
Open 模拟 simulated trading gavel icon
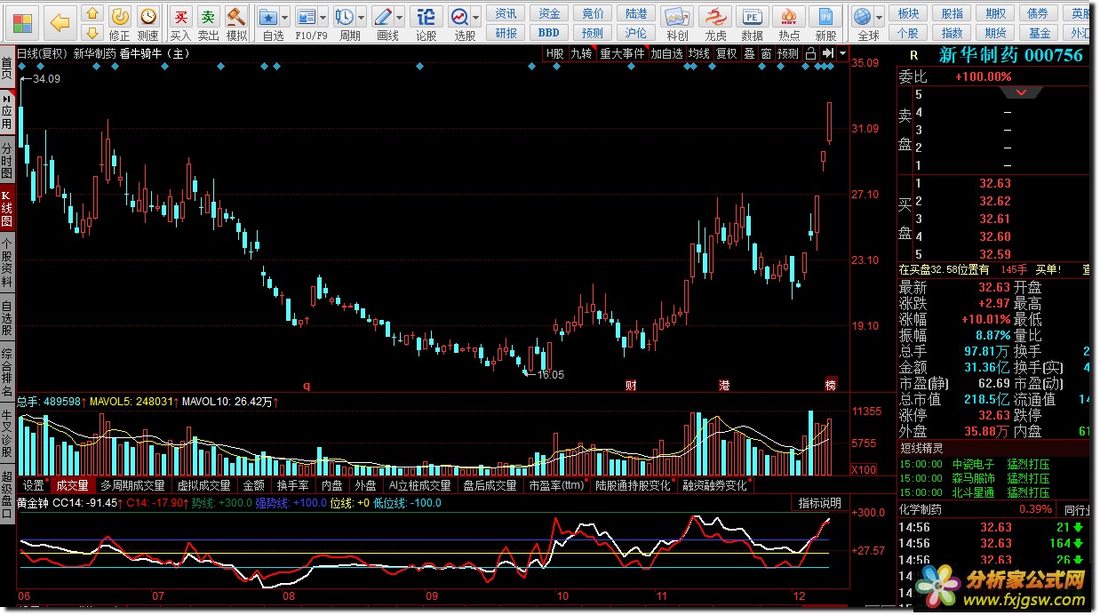236,23
